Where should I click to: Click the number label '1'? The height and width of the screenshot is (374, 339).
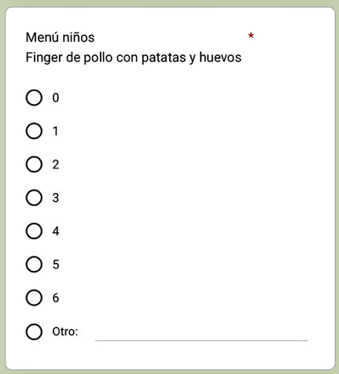pos(55,131)
